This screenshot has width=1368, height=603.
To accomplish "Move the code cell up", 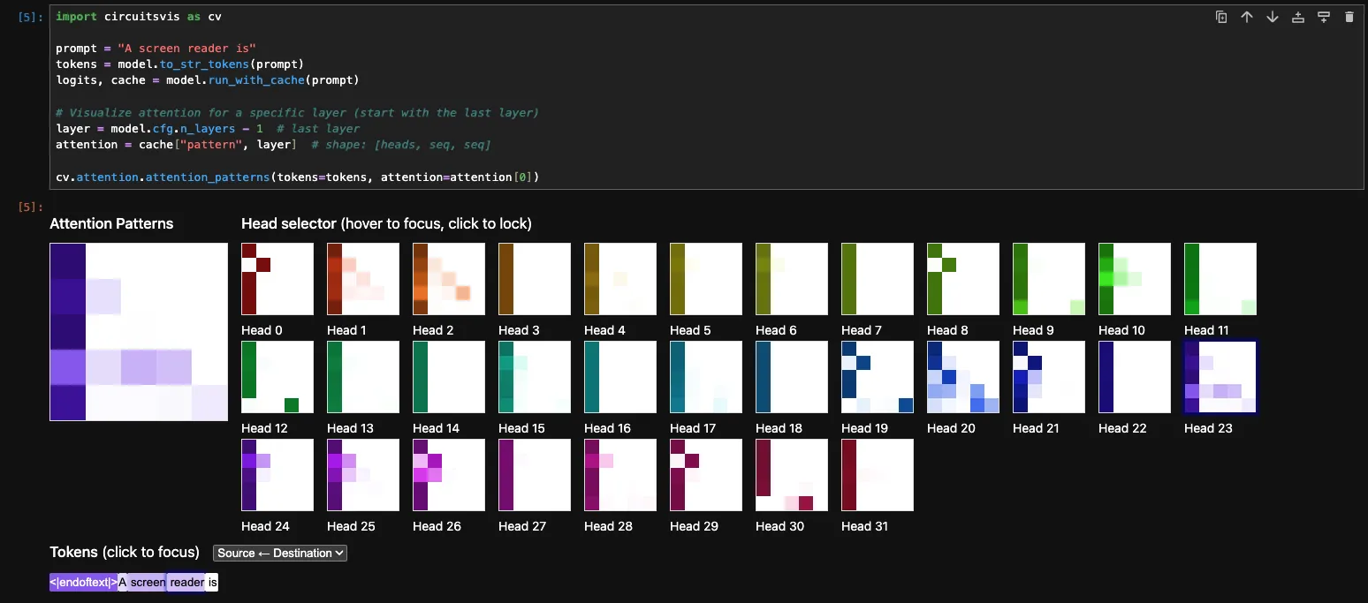I will tap(1246, 17).
